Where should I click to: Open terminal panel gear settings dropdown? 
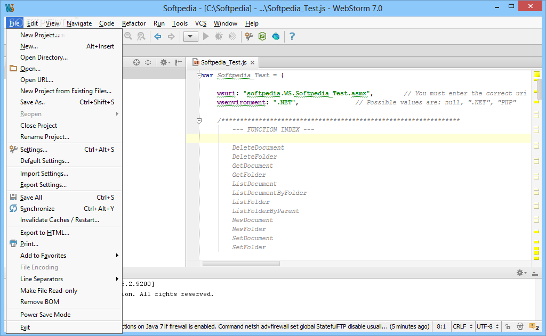pos(521,273)
